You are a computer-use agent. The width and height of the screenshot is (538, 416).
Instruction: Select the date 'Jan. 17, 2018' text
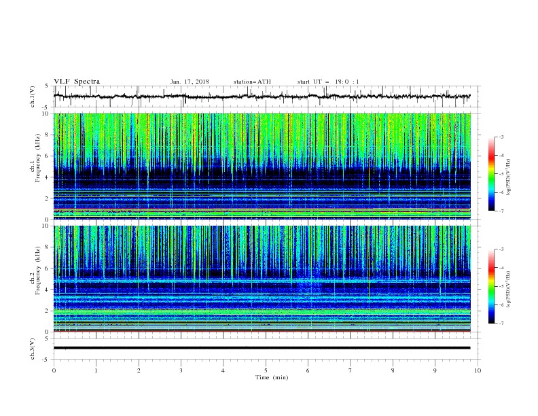pos(190,82)
